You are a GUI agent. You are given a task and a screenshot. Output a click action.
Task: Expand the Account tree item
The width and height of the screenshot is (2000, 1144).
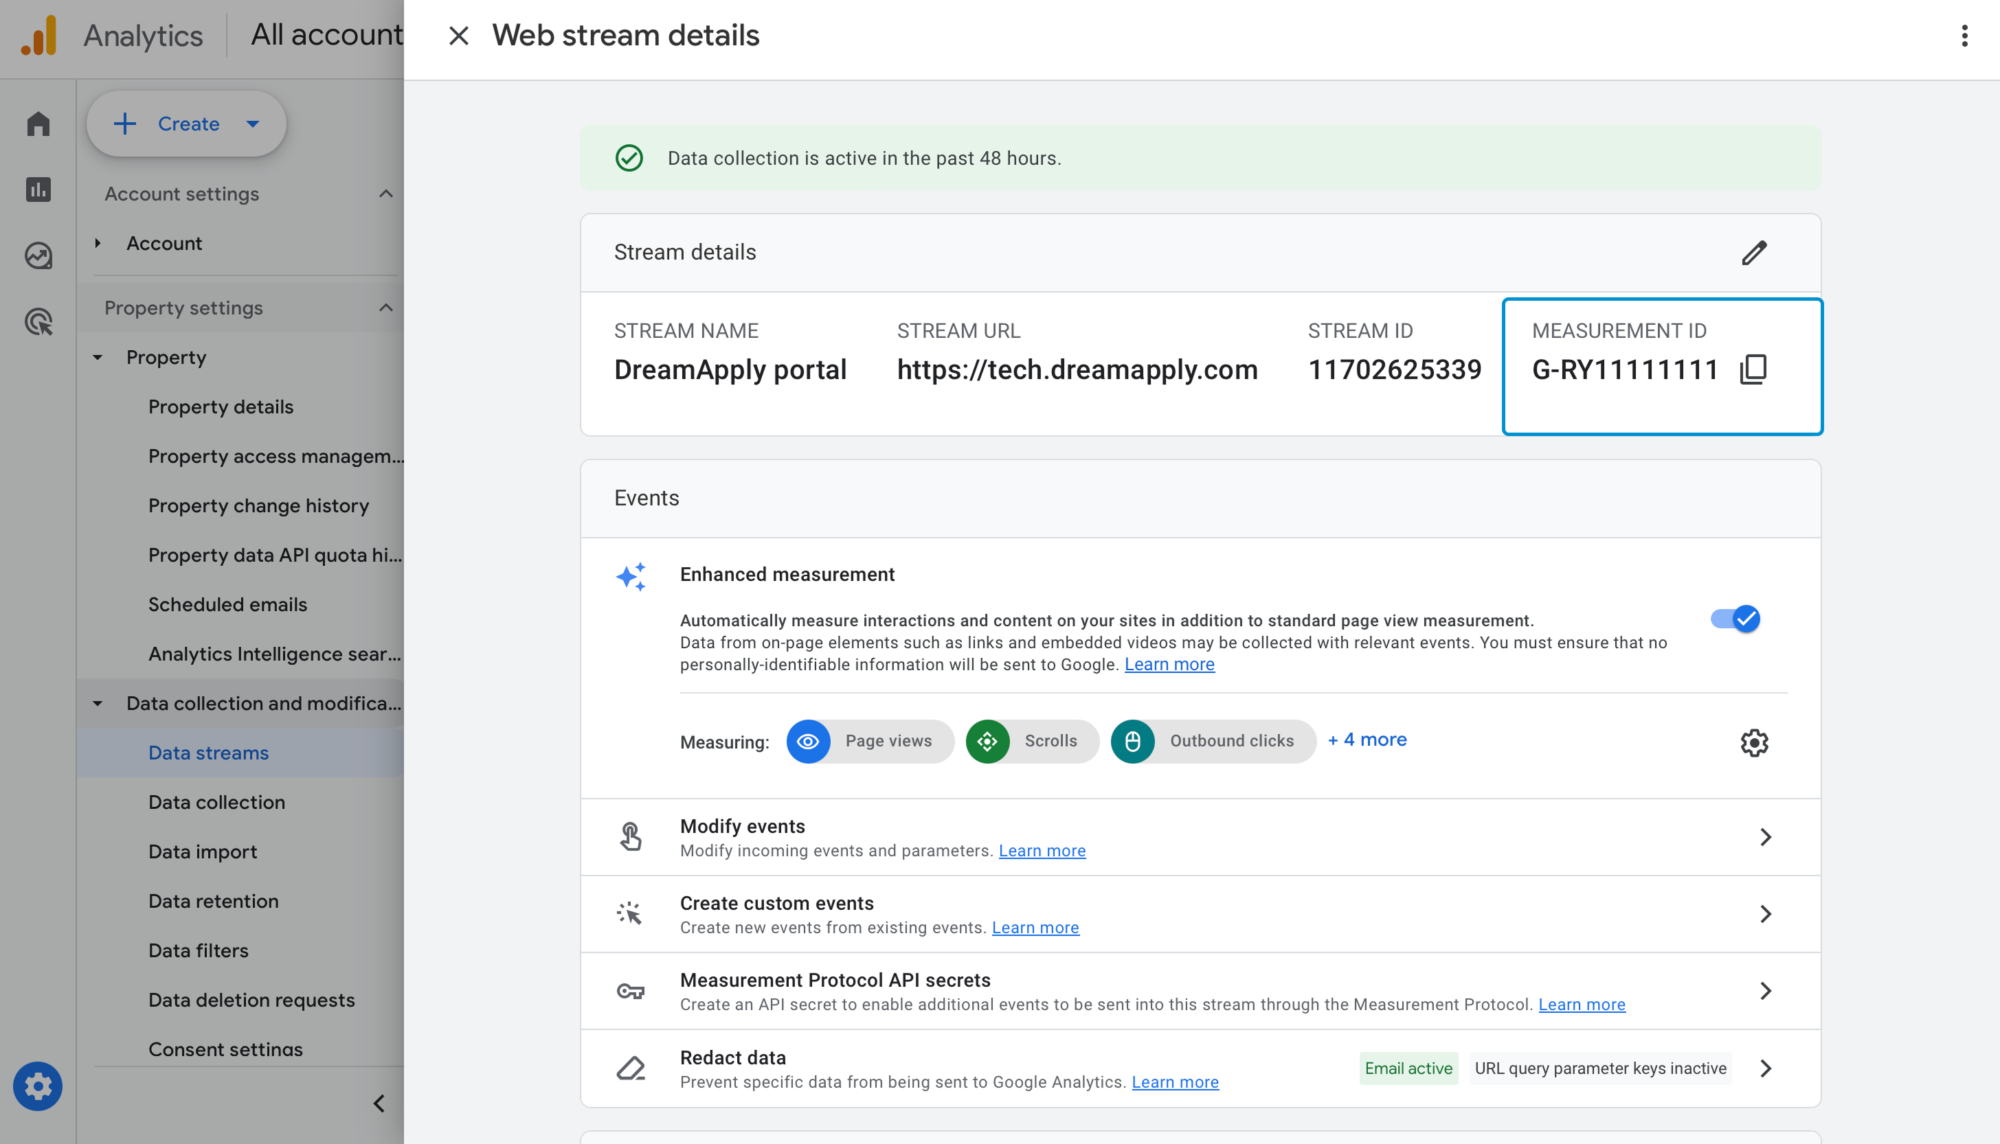[98, 244]
